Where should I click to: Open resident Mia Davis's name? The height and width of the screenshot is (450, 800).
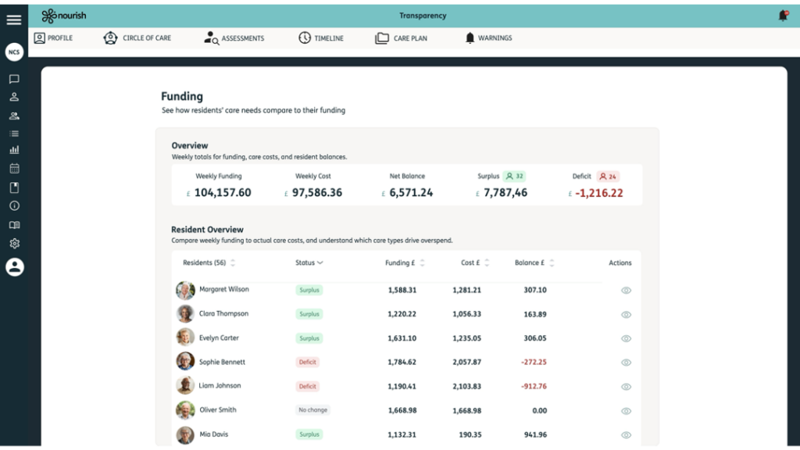[x=214, y=434]
